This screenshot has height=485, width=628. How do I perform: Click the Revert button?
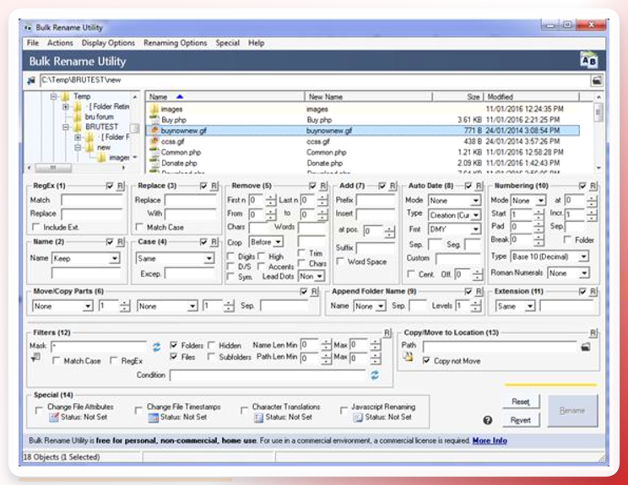tap(521, 420)
